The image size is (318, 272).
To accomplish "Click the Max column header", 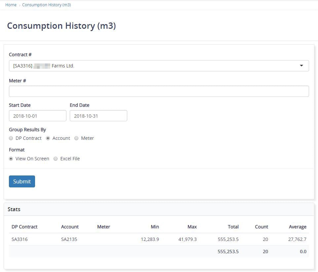I will [x=192, y=227].
